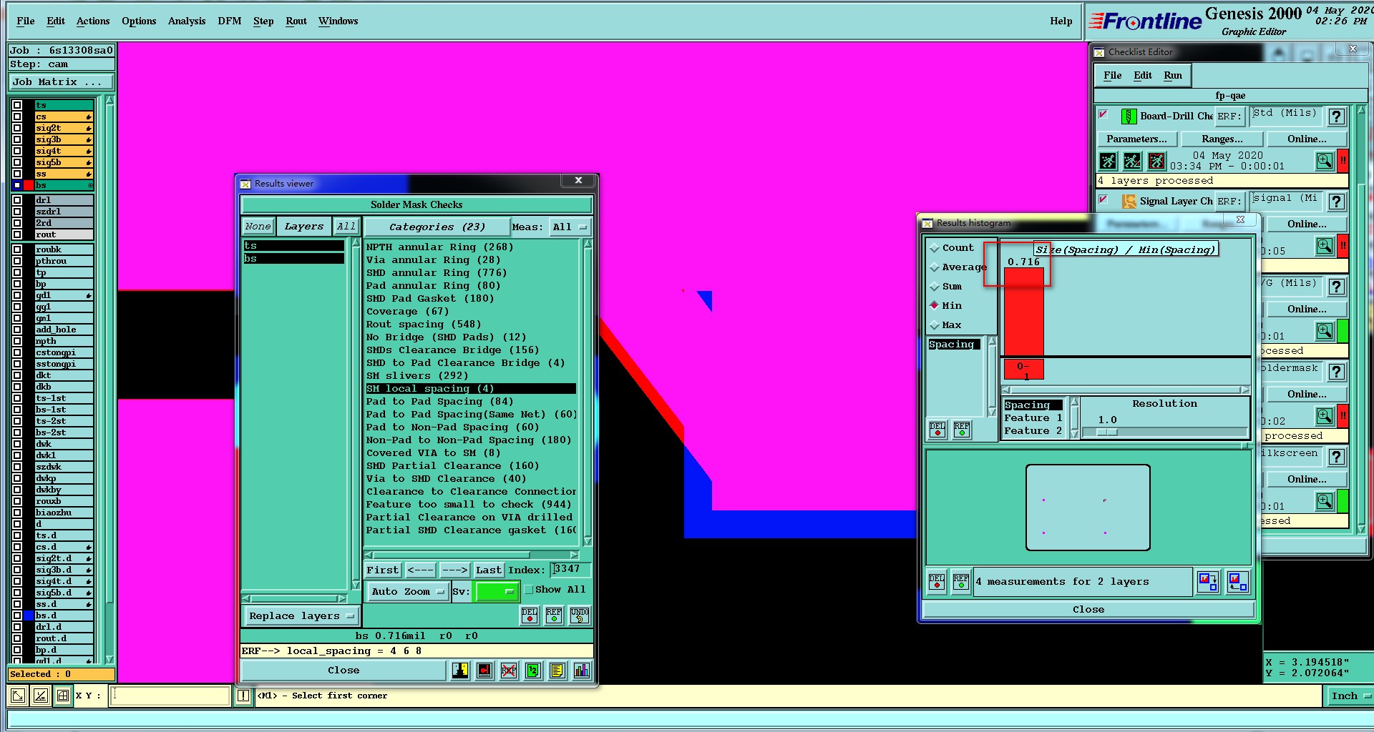Open the Replace layers dropdown

pyautogui.click(x=301, y=615)
